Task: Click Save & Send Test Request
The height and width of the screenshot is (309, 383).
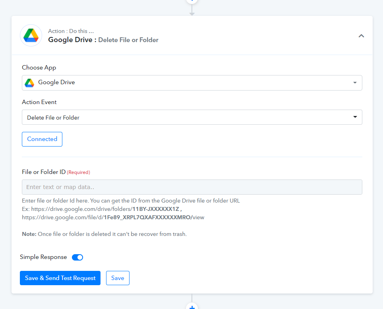Action: click(x=60, y=278)
